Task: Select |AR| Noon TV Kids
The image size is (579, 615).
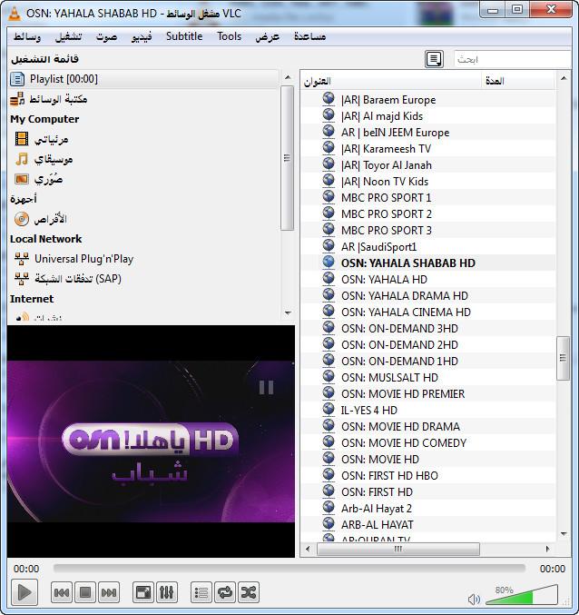Action: (428, 182)
